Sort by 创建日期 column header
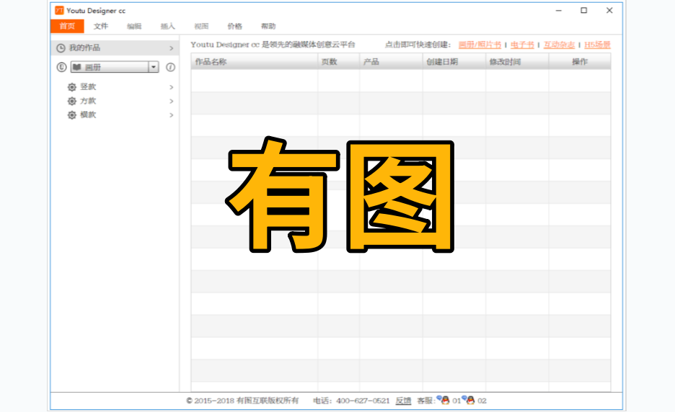The height and width of the screenshot is (412, 675). (454, 62)
